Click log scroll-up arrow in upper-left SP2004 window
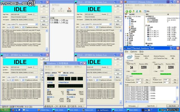The image size is (180, 112). point(47,31)
